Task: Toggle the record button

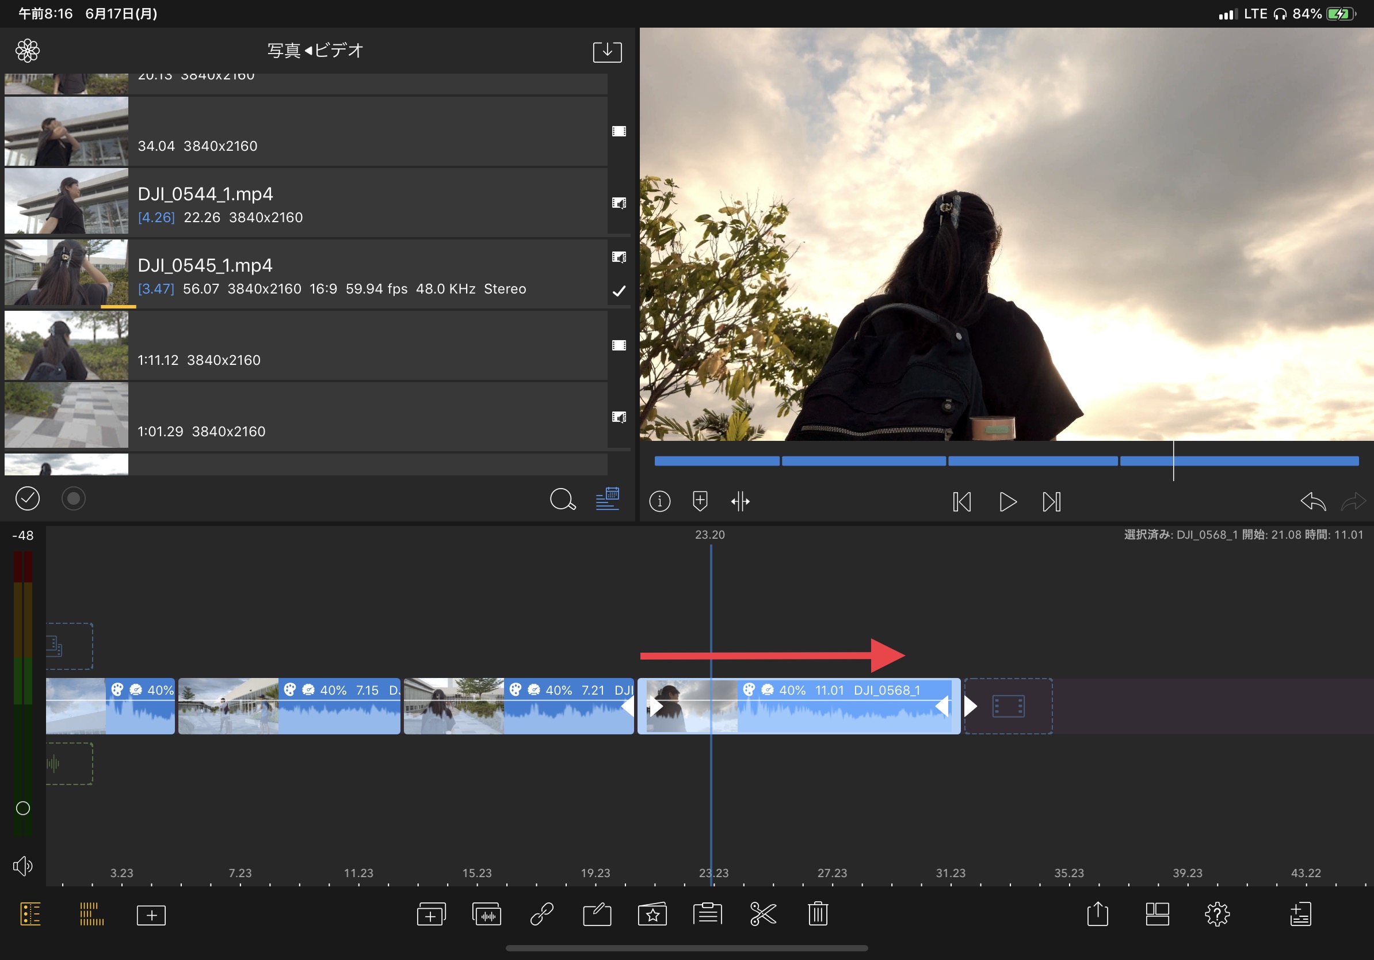Action: [74, 498]
